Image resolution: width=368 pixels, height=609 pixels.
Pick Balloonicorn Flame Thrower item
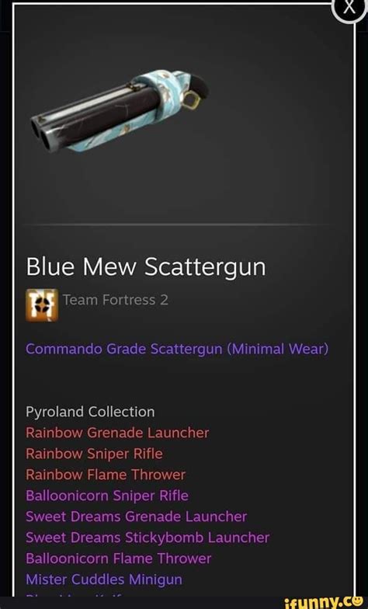(x=118, y=559)
